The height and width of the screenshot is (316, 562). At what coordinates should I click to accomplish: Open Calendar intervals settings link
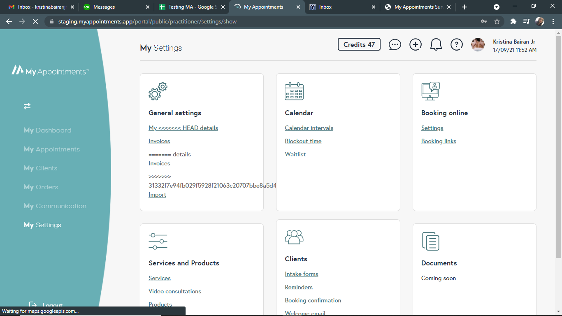pyautogui.click(x=309, y=128)
